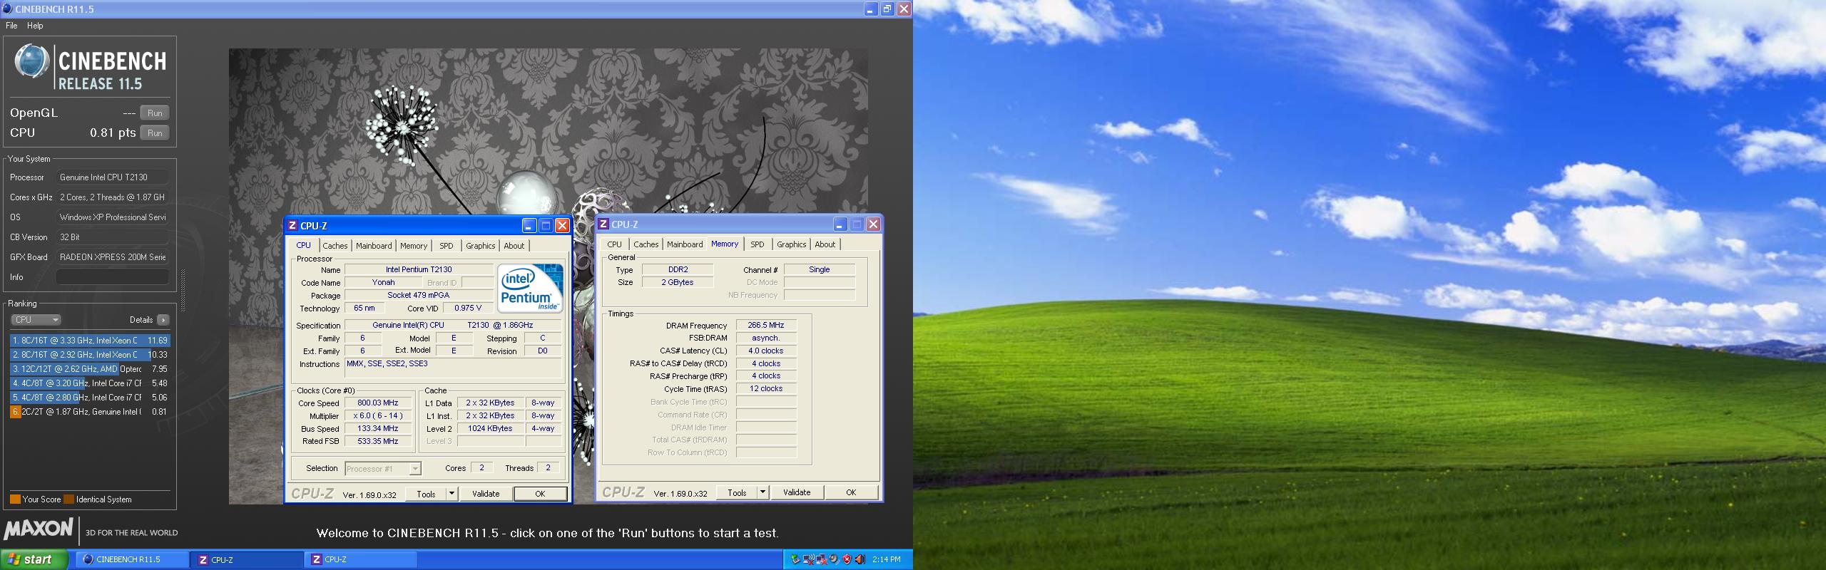The width and height of the screenshot is (1826, 570).
Task: Click the taskbar clock showing 2:14 PM
Action: (886, 559)
